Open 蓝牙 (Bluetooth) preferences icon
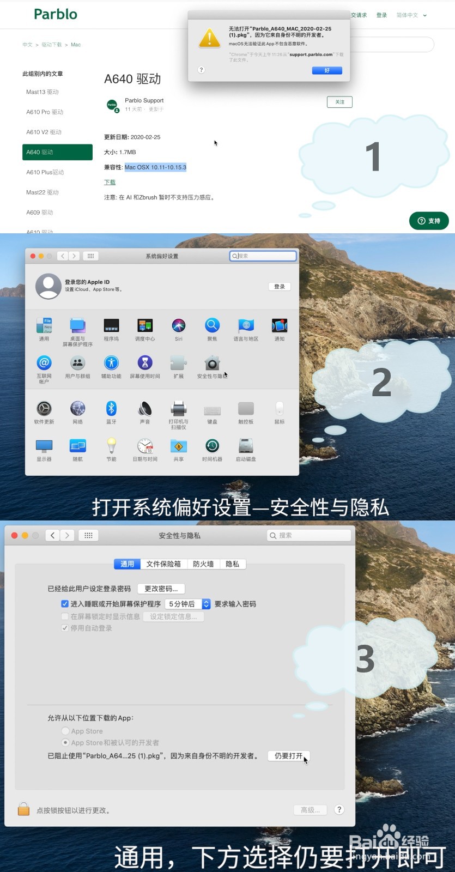 pos(111,409)
